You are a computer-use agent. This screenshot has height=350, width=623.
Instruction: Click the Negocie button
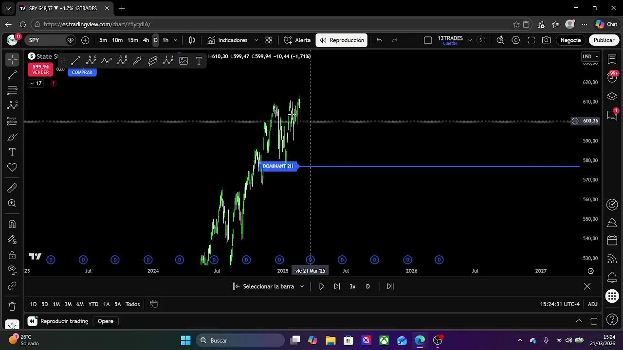(x=571, y=40)
